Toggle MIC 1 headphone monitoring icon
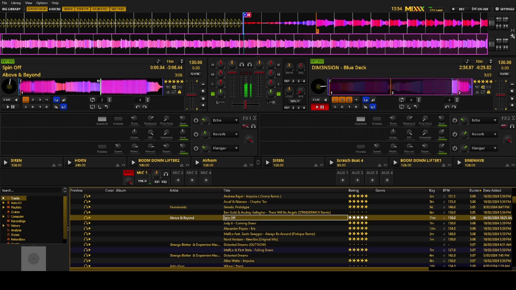The image size is (516, 290). tap(166, 174)
